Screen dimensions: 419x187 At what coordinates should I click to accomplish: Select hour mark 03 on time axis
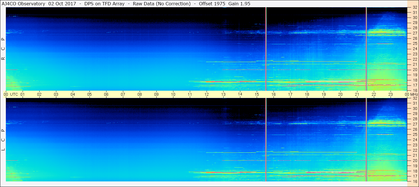pyautogui.click(x=56, y=94)
